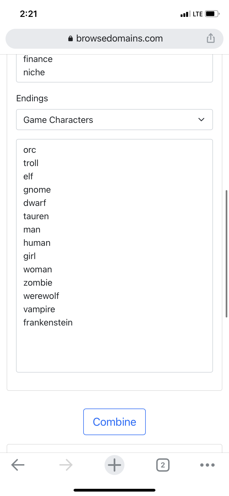
Task: Tap the forward navigation arrow in Safari
Action: pos(66,465)
